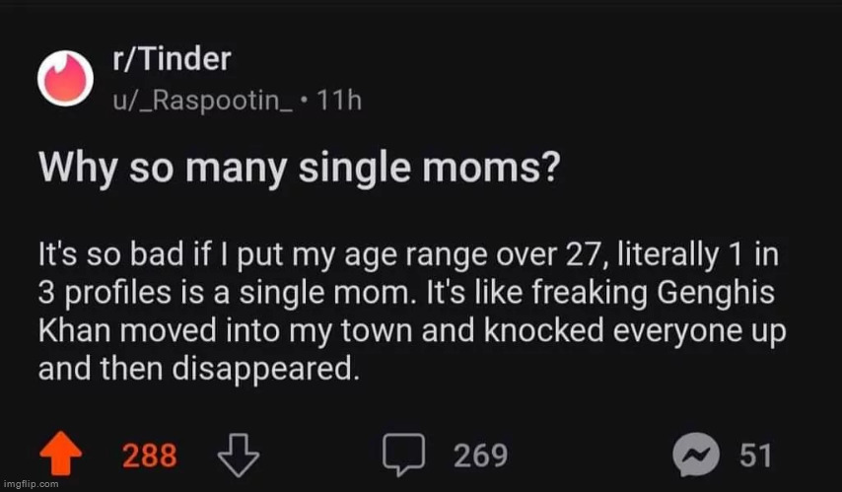Open the post titled Why so many single moms?
The height and width of the screenshot is (492, 842).
click(300, 169)
